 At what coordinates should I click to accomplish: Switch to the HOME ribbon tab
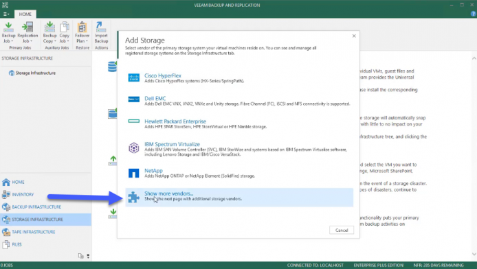coord(25,14)
